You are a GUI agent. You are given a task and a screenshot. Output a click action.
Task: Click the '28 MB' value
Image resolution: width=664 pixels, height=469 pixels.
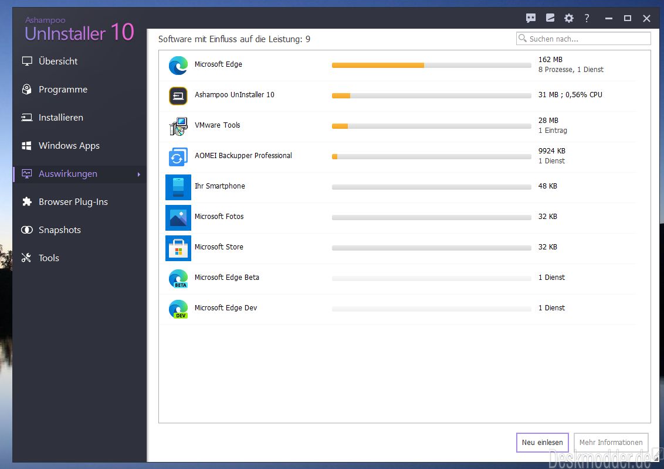click(548, 121)
